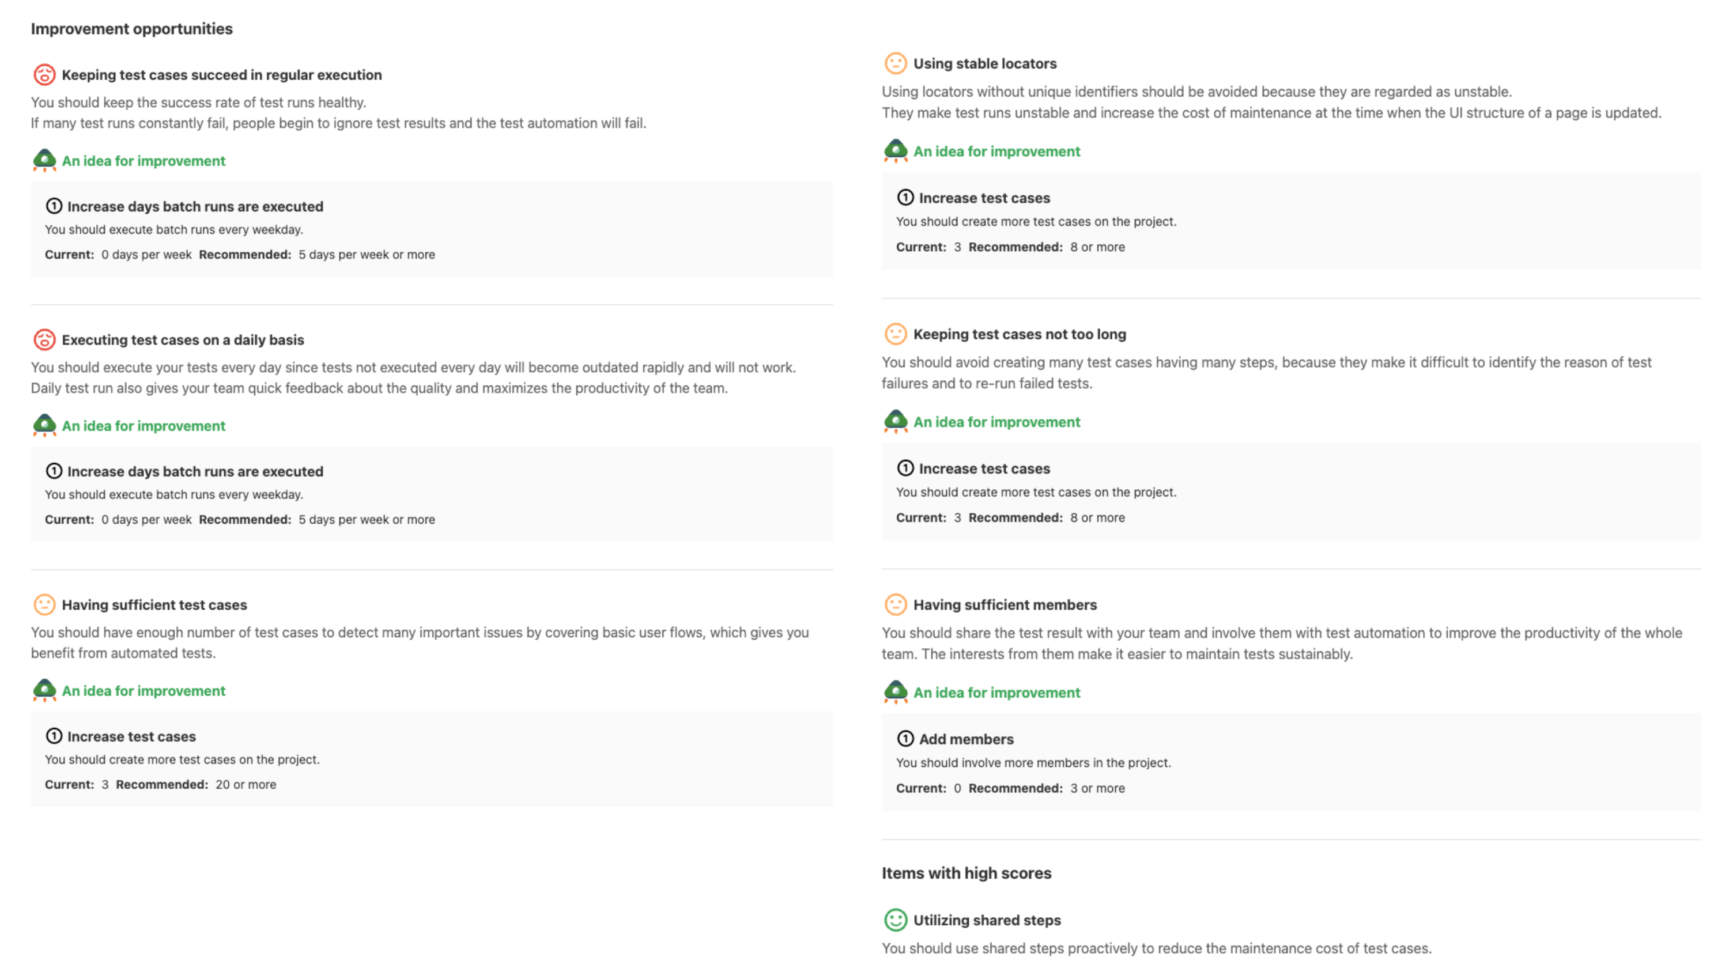1729x972 pixels.
Task: Click 'Recommended: 20 or more' text
Action: point(195,784)
